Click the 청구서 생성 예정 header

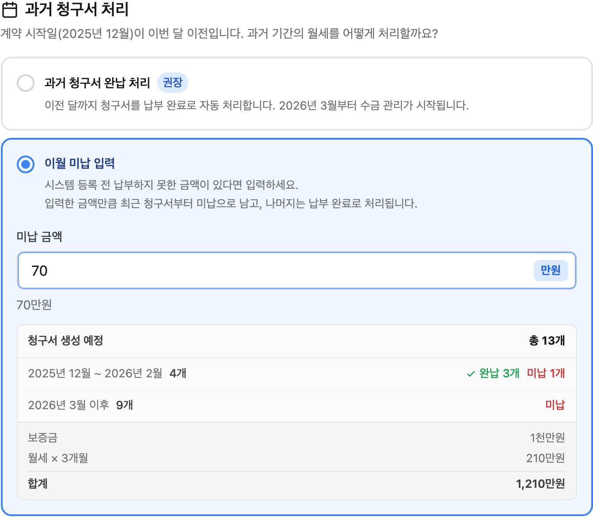(65, 340)
